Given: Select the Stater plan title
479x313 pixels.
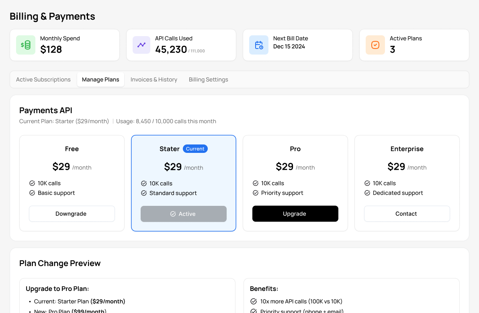Looking at the screenshot, I should 170,149.
